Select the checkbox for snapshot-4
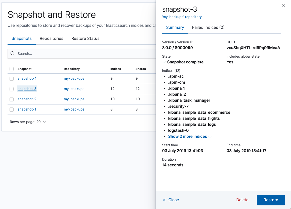 (12, 78)
